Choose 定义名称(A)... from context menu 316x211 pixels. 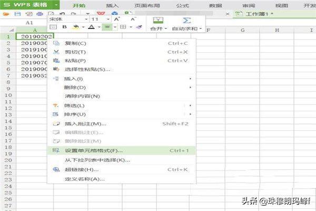(122, 179)
